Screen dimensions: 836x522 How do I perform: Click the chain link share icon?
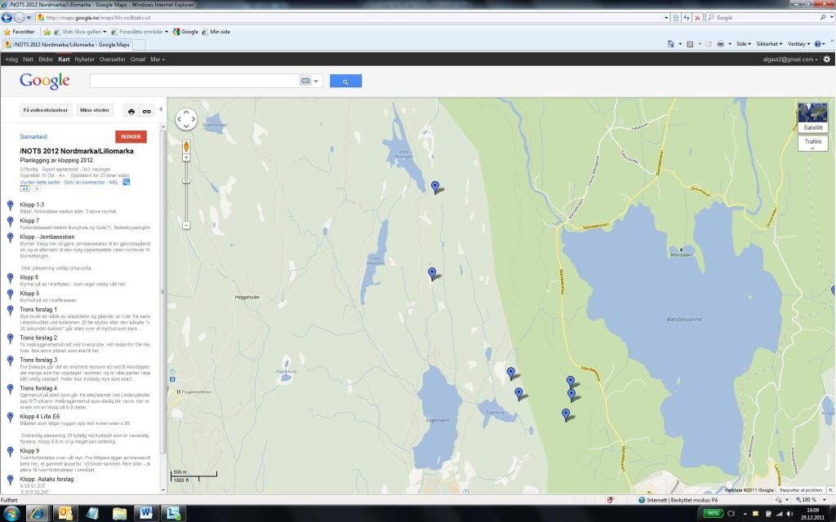(x=147, y=111)
